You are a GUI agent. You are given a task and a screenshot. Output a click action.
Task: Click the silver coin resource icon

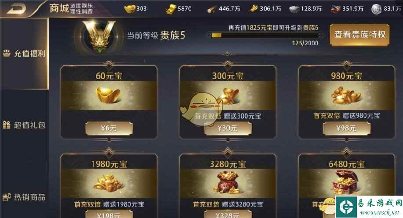point(376,9)
